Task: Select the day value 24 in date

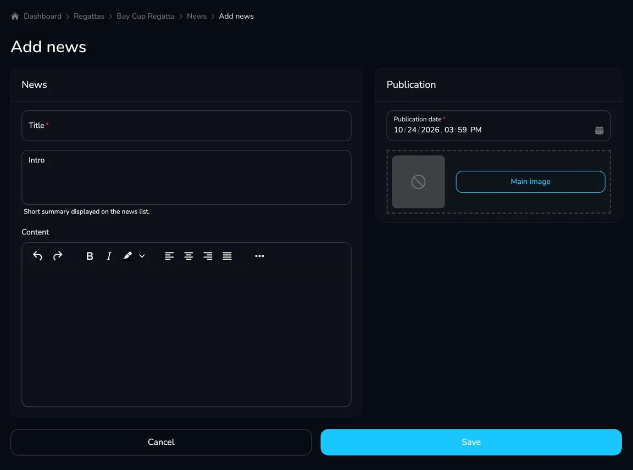Action: [412, 130]
